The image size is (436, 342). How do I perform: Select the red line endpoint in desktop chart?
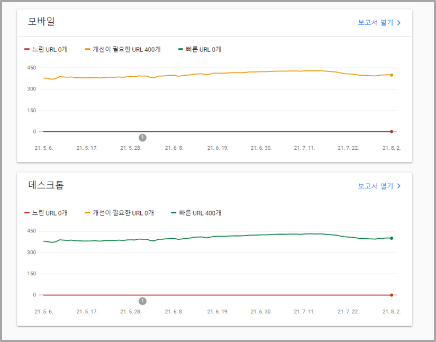pos(391,295)
